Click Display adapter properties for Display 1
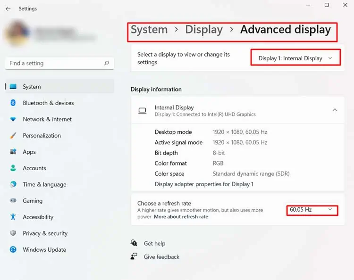The height and width of the screenshot is (280, 354). click(x=204, y=184)
